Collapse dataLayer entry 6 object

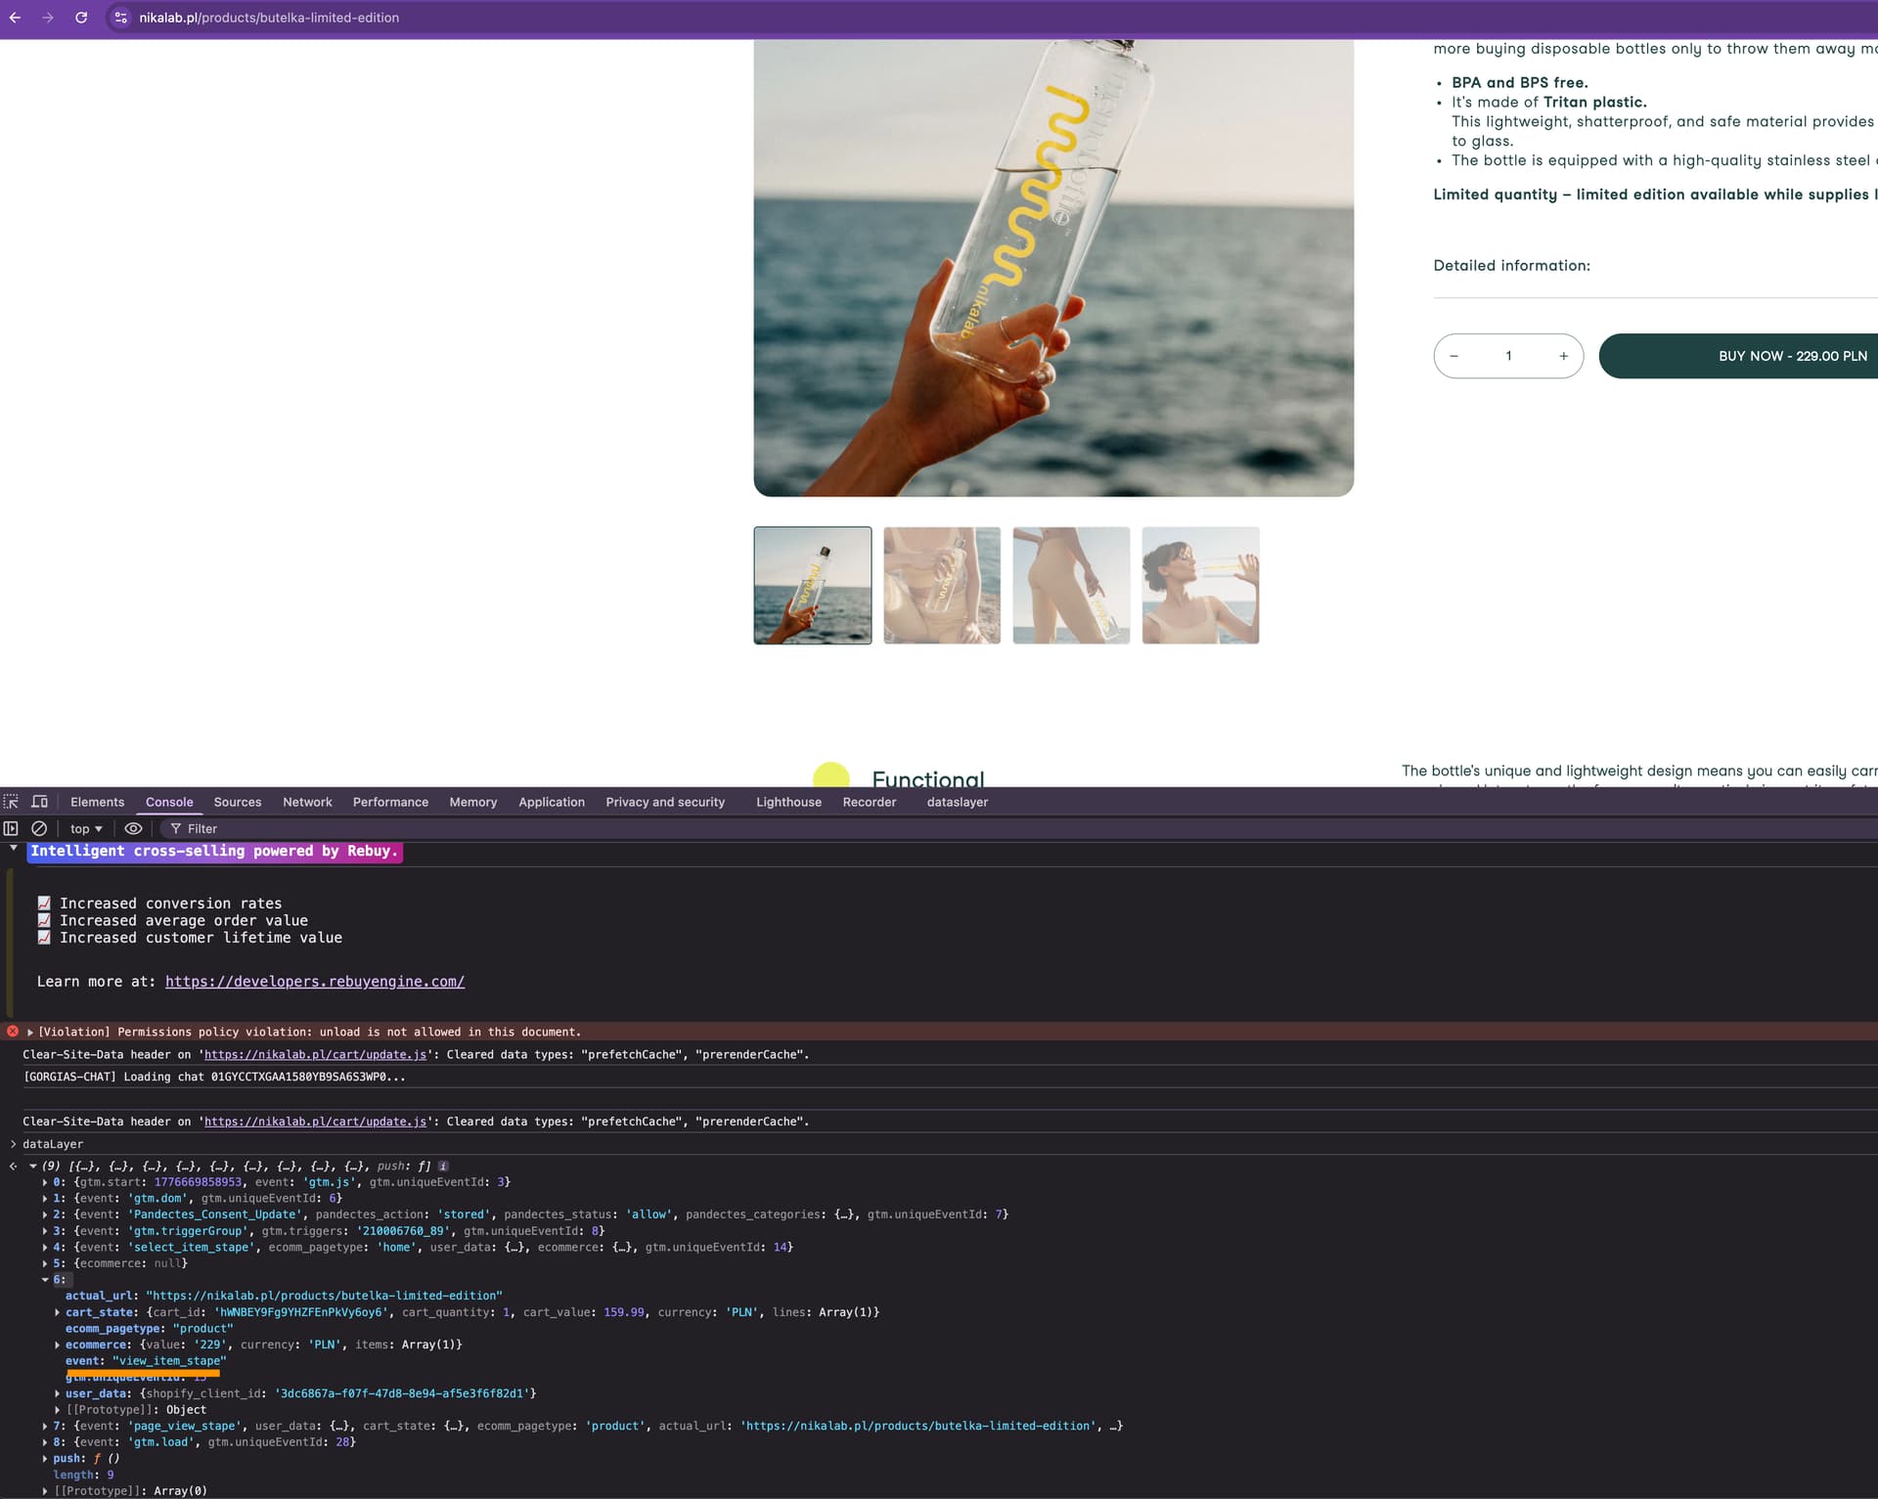coord(45,1279)
